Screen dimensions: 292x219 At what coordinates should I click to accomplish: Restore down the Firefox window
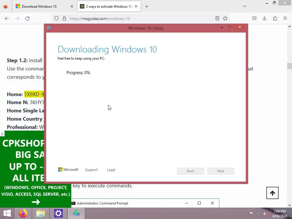coord(274,3)
